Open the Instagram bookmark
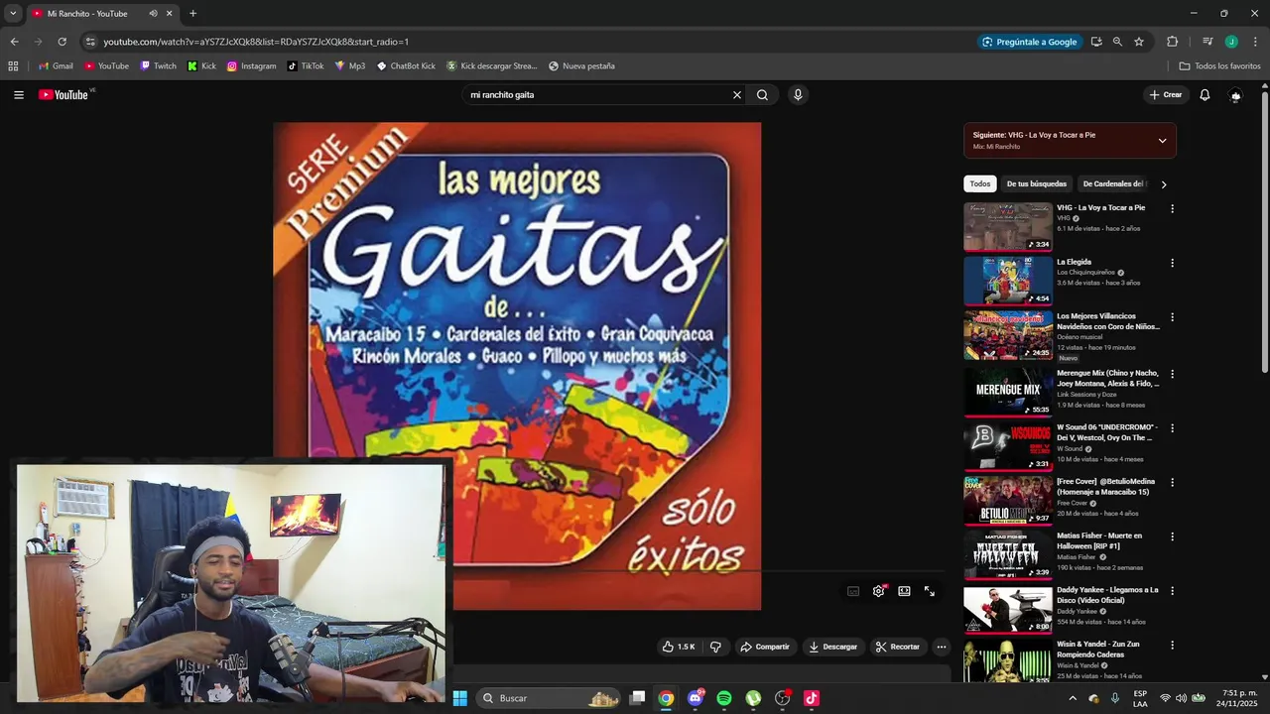The image size is (1270, 714). 252,66
